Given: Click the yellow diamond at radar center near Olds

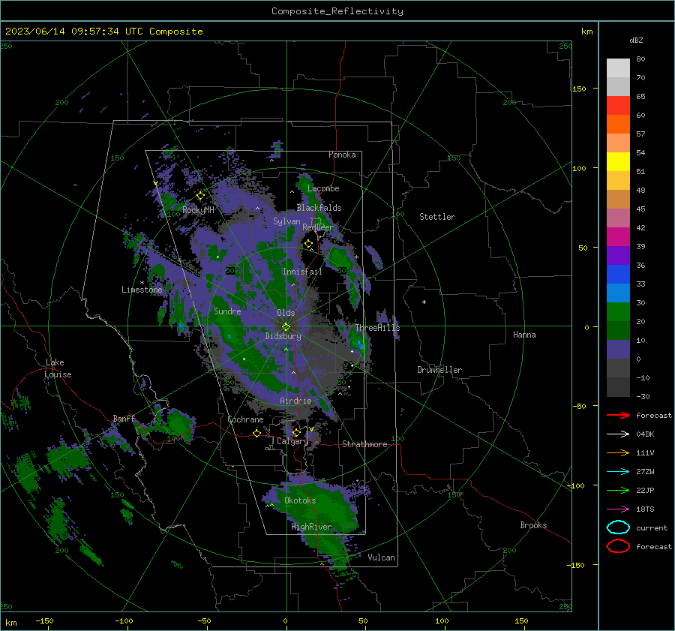Looking at the screenshot, I should [x=286, y=327].
